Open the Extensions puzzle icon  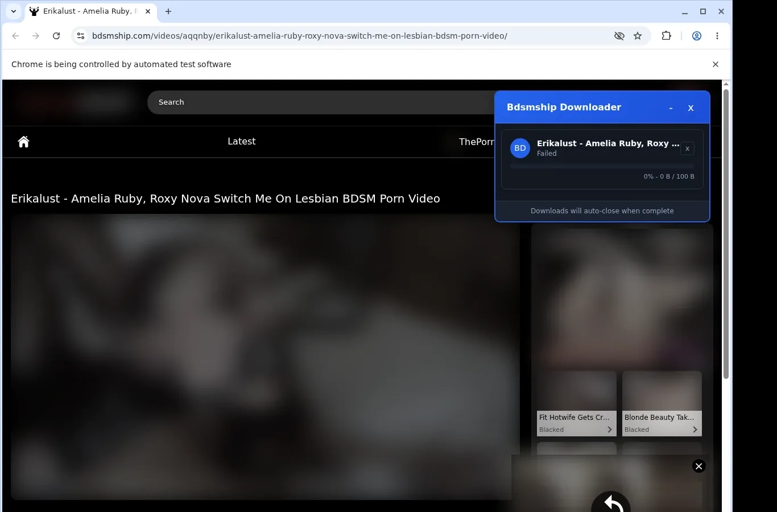tap(666, 36)
